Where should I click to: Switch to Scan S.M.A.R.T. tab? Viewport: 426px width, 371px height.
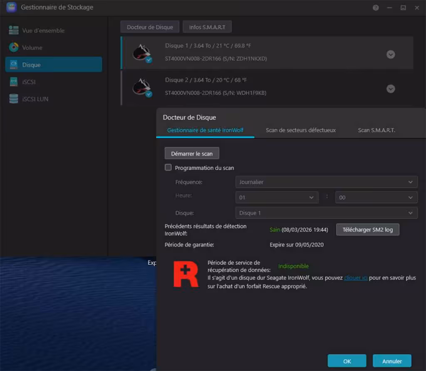pos(376,130)
